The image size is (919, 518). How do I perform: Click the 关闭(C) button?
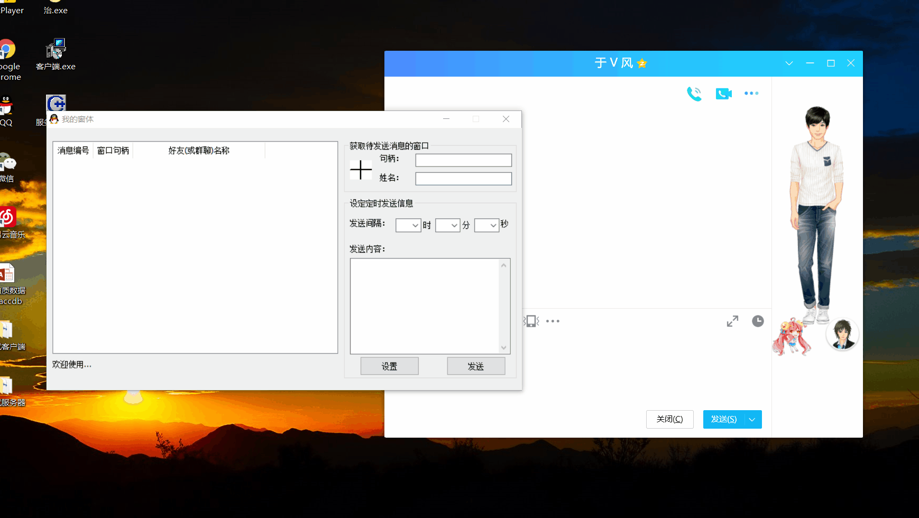tap(669, 419)
